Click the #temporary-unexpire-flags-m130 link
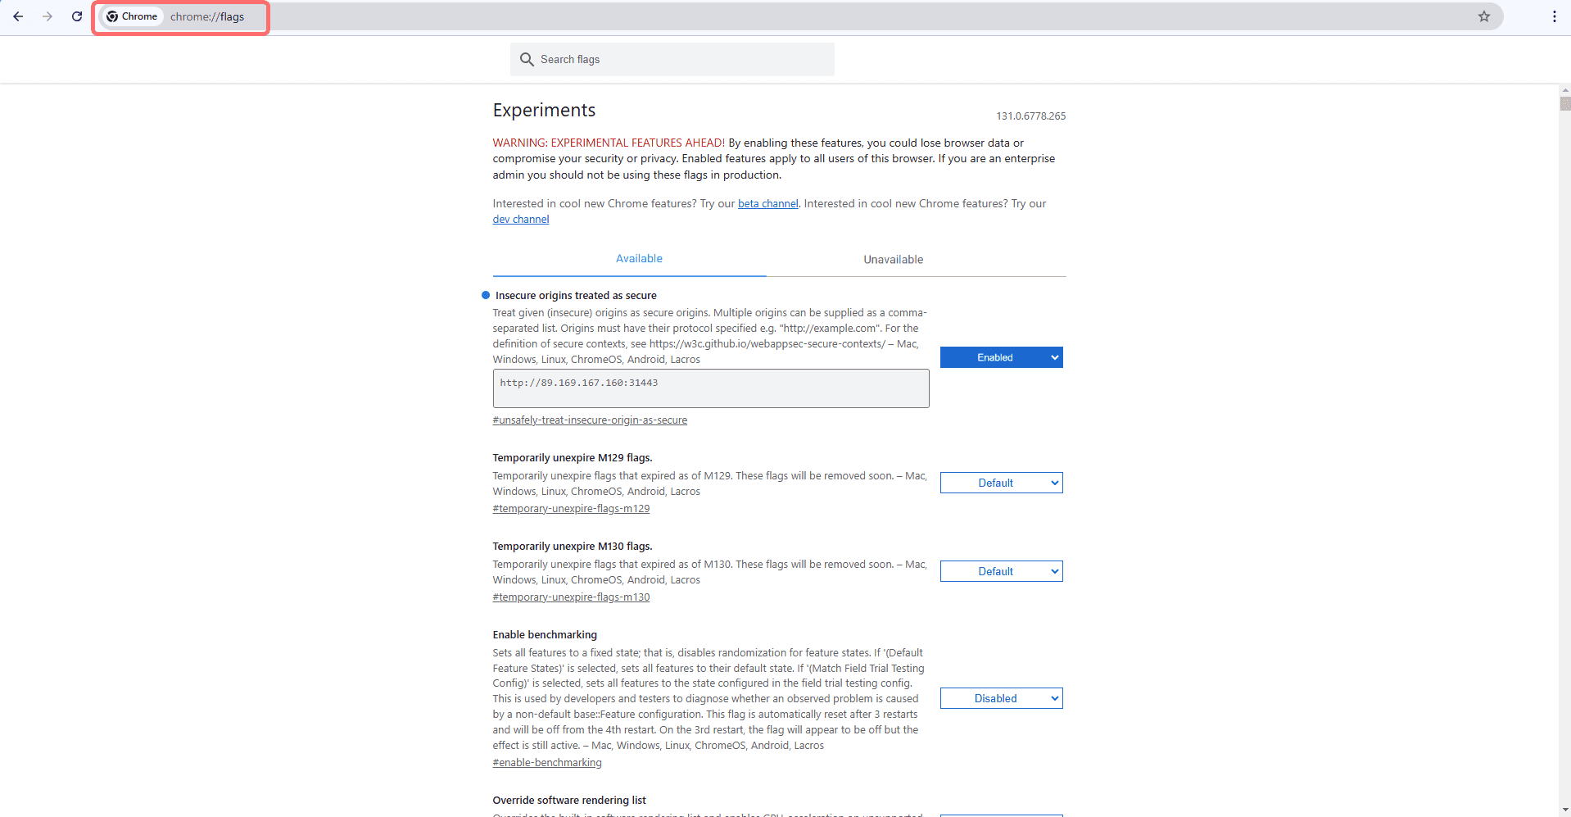 (571, 597)
